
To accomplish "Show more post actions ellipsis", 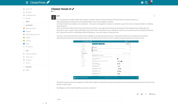I will [x=146, y=94].
